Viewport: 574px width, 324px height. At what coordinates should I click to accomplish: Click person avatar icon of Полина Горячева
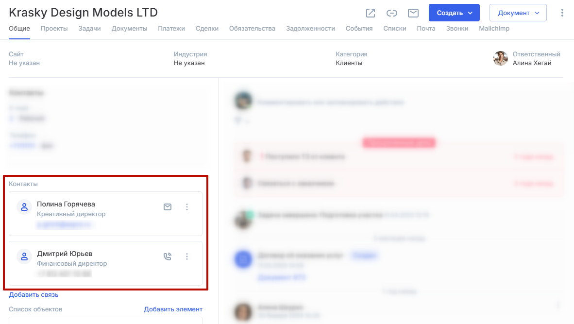(x=24, y=207)
